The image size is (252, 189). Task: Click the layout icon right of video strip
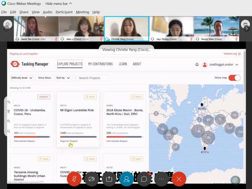[245, 24]
